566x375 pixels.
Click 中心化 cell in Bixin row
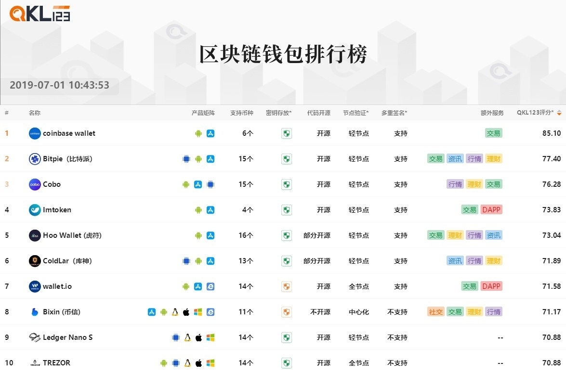pos(358,312)
